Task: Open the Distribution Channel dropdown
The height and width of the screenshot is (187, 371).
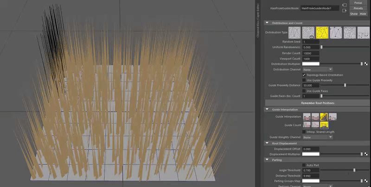Action: (x=318, y=69)
